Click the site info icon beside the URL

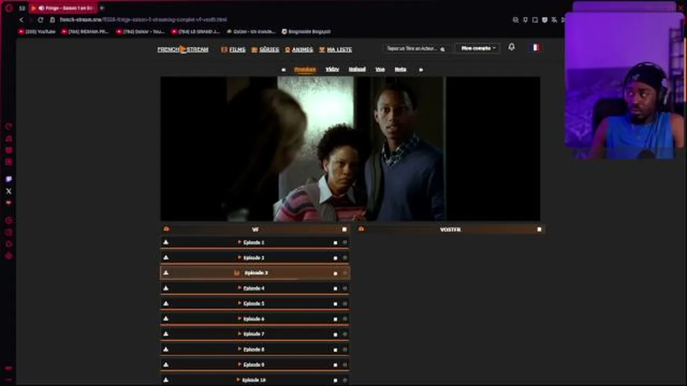(x=53, y=20)
